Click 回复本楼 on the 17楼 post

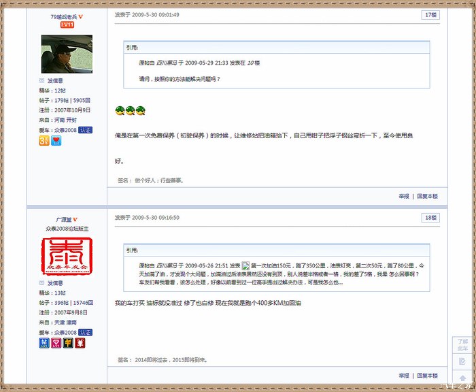pos(427,196)
